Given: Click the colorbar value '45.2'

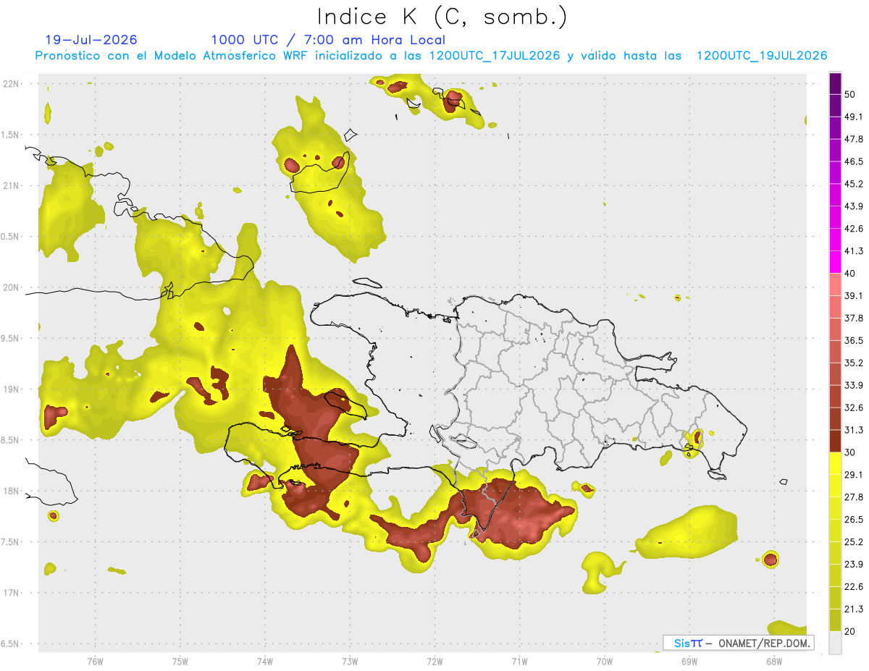Looking at the screenshot, I should pos(853,184).
